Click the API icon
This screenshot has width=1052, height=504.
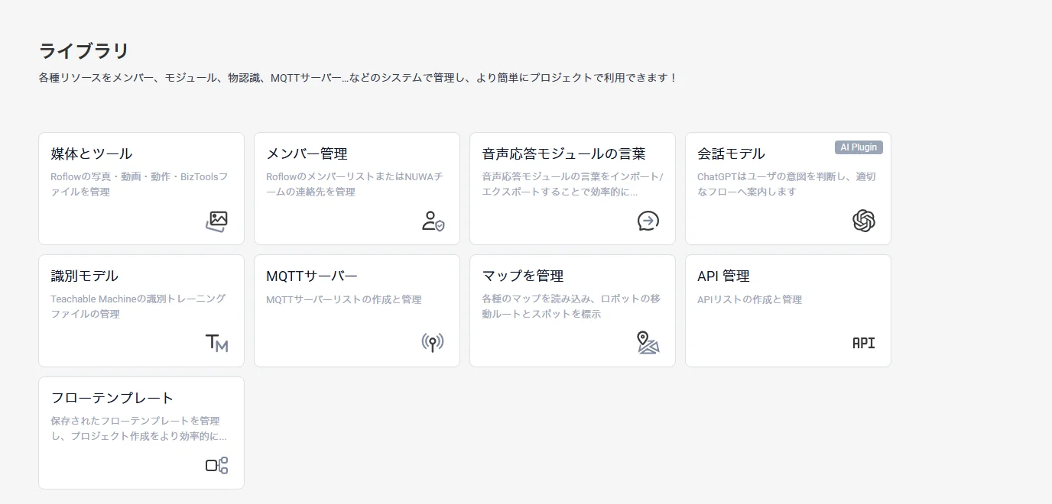coord(864,343)
